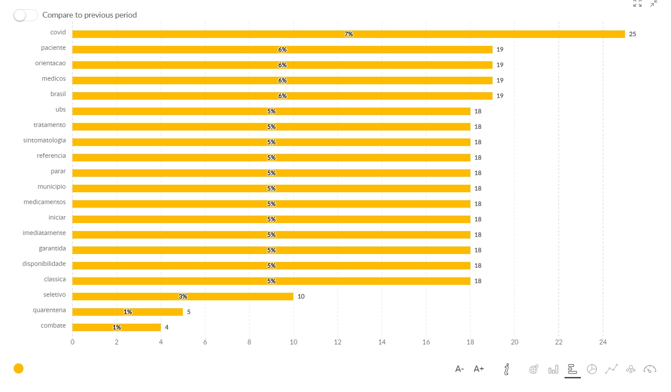This screenshot has height=392, width=671.
Task: Expand chart to fullscreen
Action: 637,4
